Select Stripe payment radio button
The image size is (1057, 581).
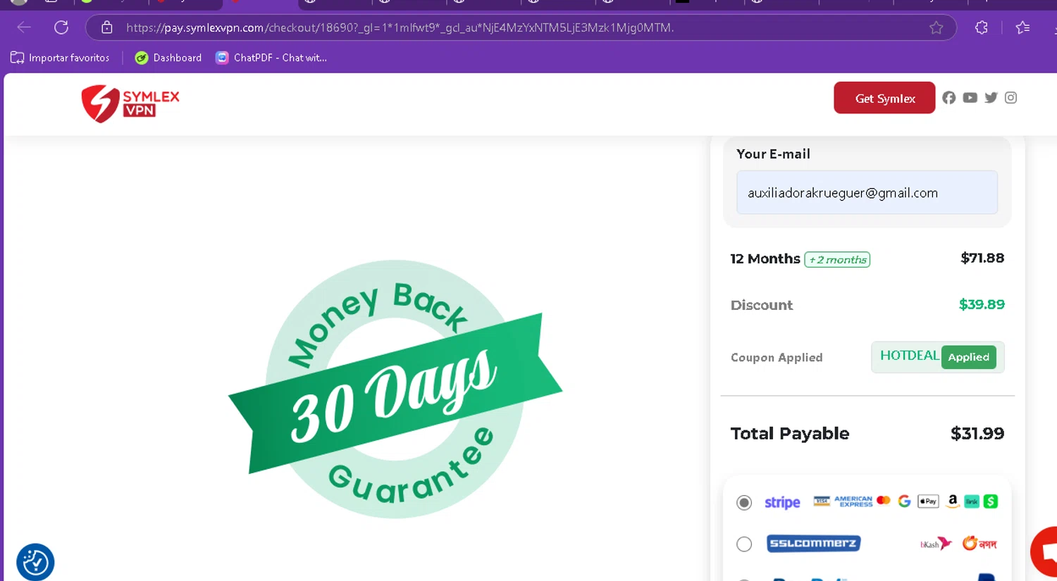(744, 502)
